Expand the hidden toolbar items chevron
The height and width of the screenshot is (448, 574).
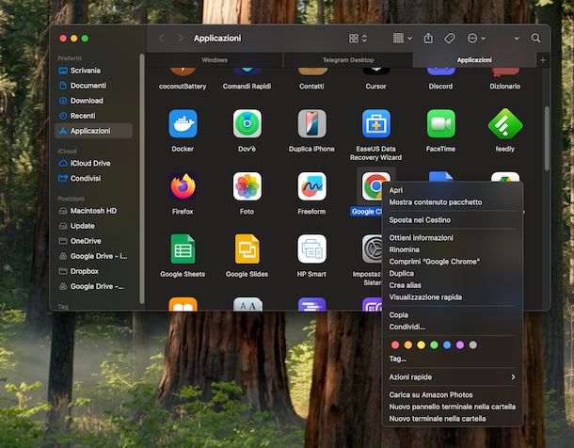pos(517,38)
